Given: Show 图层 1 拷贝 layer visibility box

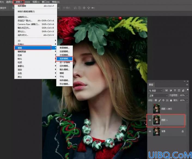Looking at the screenshot, I should (x=150, y=109).
